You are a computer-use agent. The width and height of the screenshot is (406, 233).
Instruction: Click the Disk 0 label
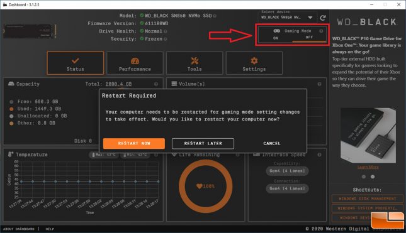point(83,141)
